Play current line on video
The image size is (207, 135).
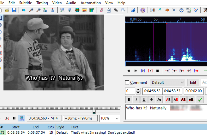pyautogui.click(x=7, y=118)
